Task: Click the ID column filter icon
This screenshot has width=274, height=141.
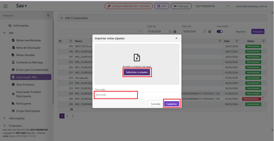Action: click(x=71, y=41)
